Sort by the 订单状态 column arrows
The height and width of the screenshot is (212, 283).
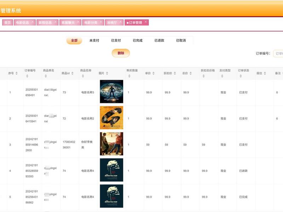click(241, 76)
